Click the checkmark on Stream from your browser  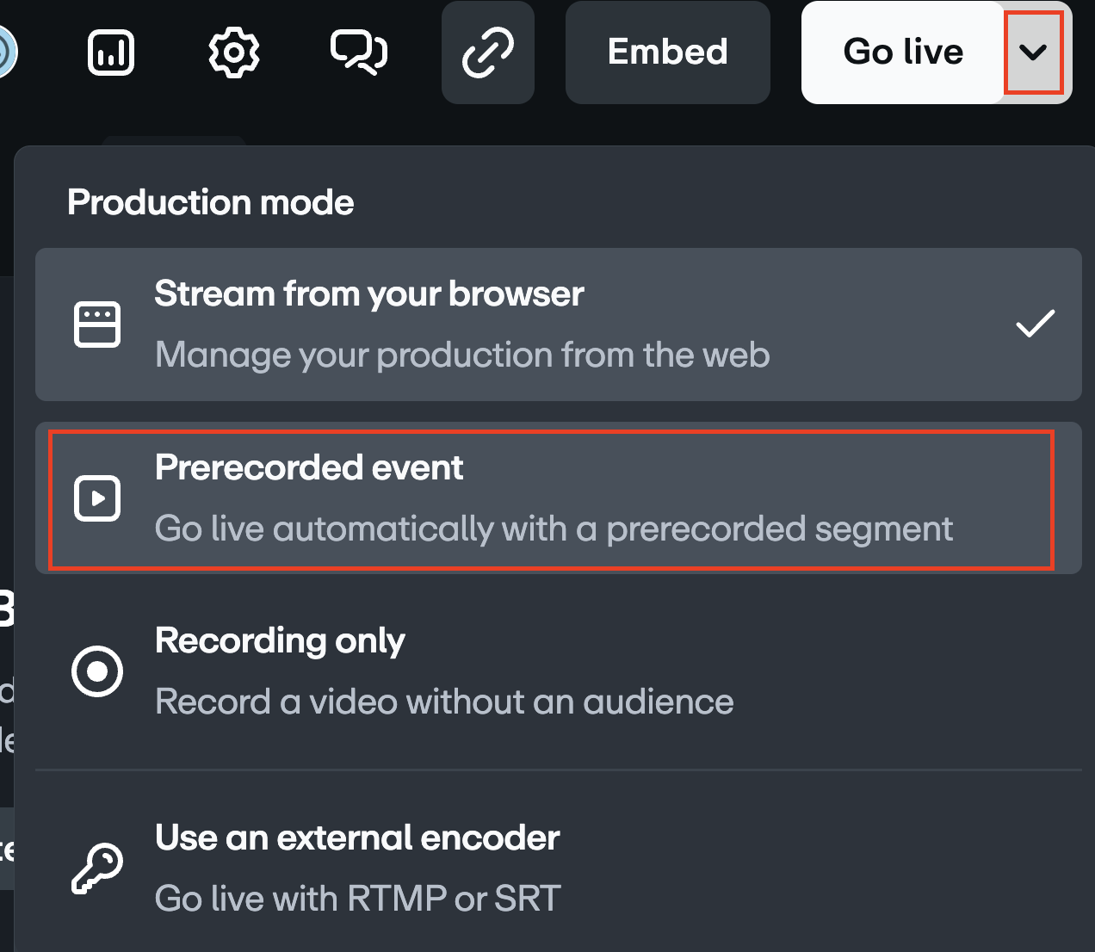[1035, 322]
